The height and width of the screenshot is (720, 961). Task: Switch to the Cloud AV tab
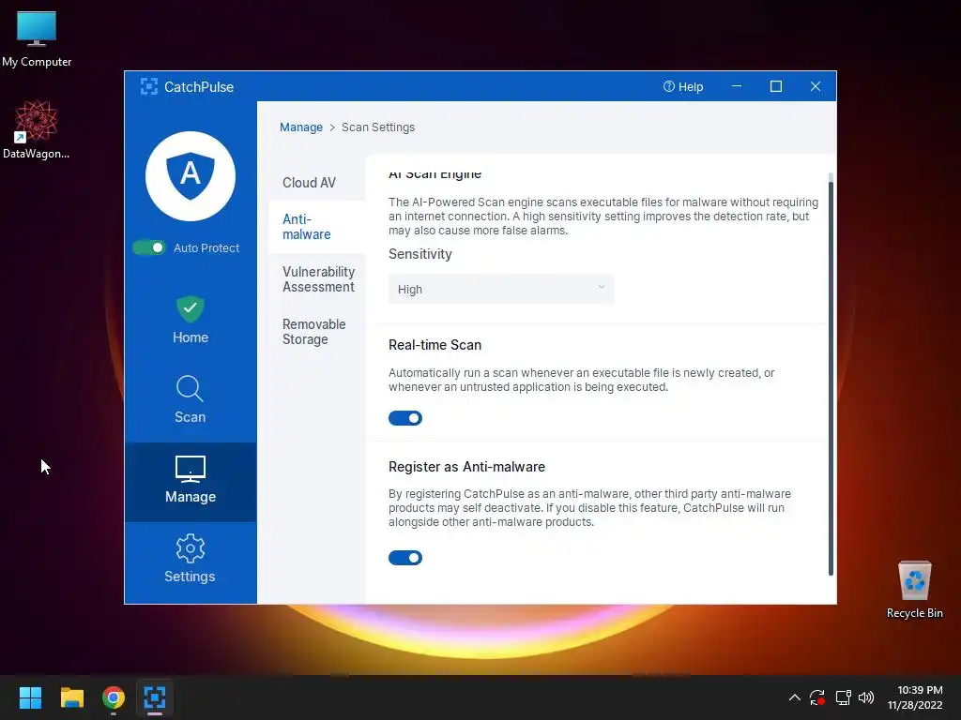pyautogui.click(x=309, y=183)
